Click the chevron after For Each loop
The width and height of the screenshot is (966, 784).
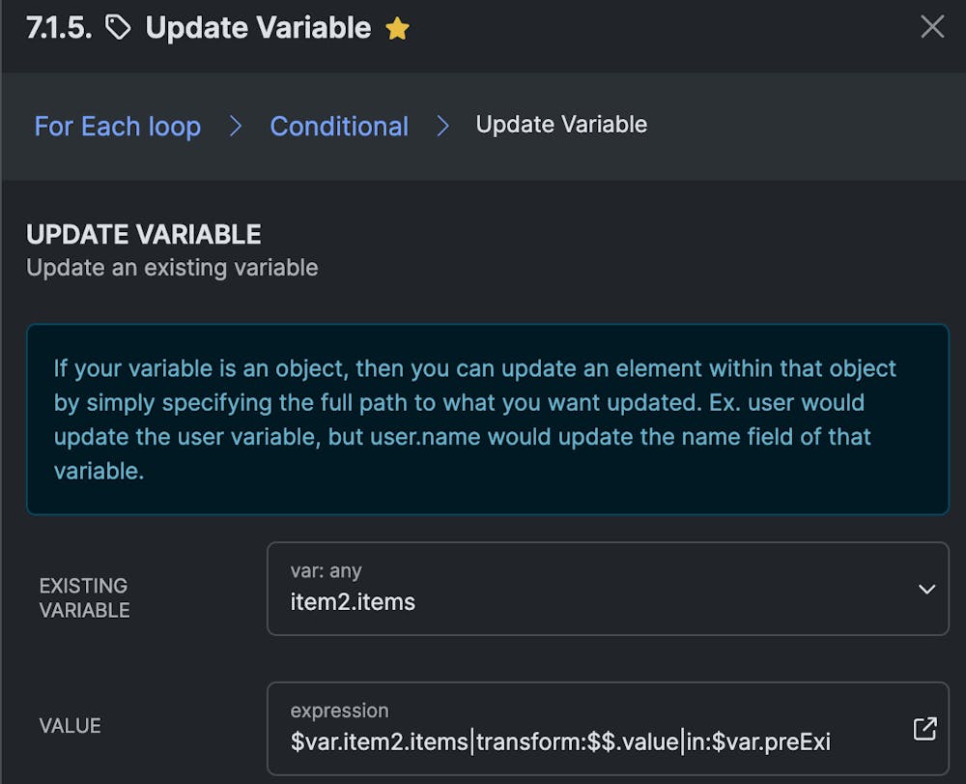(x=236, y=126)
